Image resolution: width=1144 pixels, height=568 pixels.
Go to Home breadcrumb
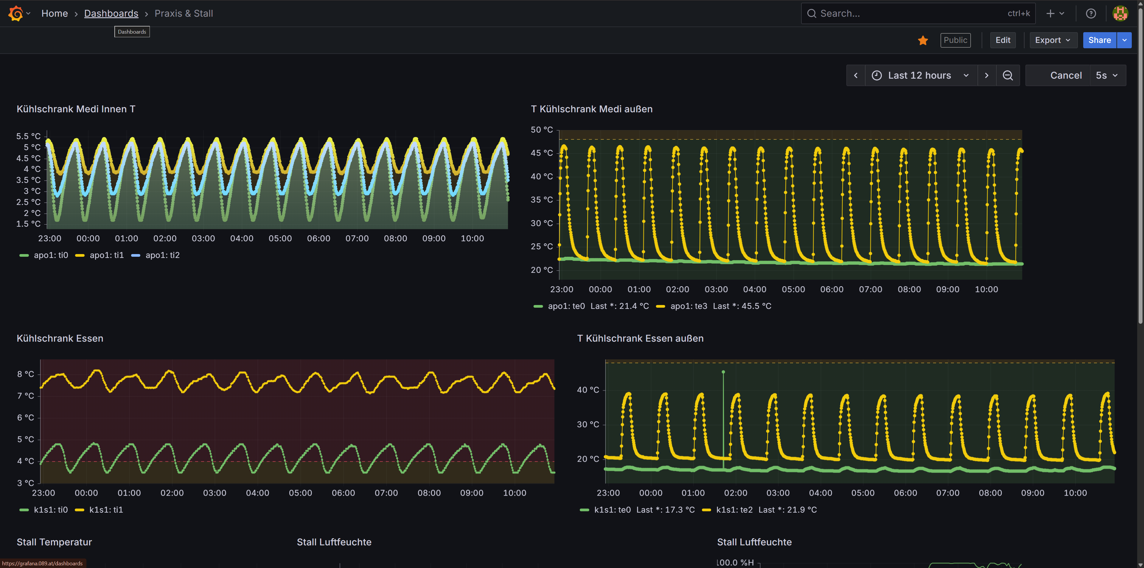tap(55, 13)
